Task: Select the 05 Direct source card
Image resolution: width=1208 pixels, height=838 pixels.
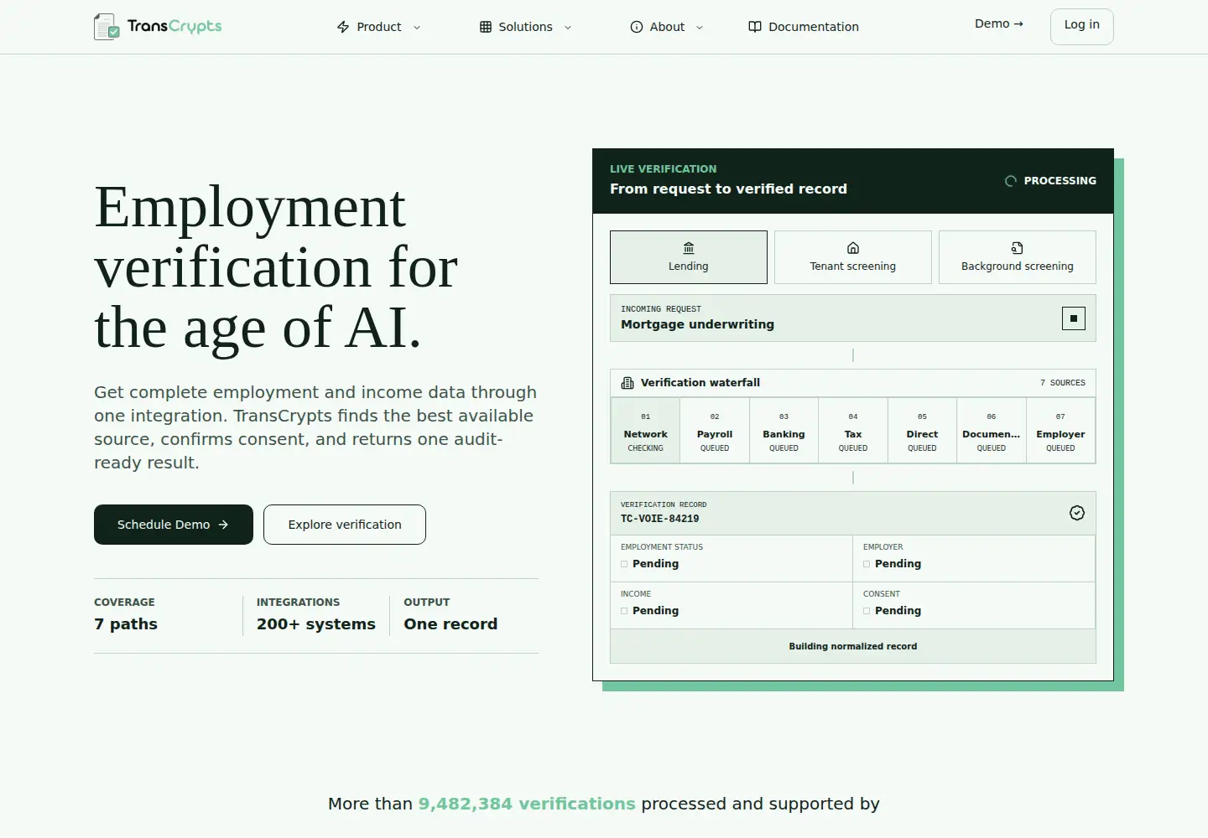Action: tap(922, 431)
